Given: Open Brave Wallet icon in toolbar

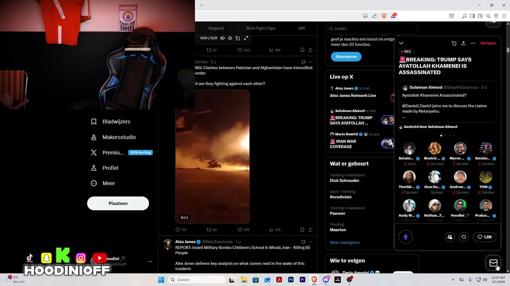Looking at the screenshot, I should point(480,16).
